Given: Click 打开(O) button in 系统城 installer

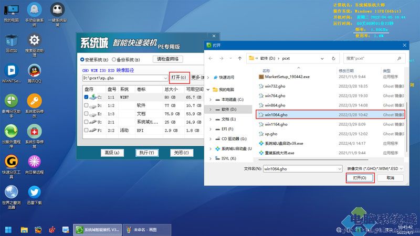Looking at the screenshot, I should coord(178,77).
